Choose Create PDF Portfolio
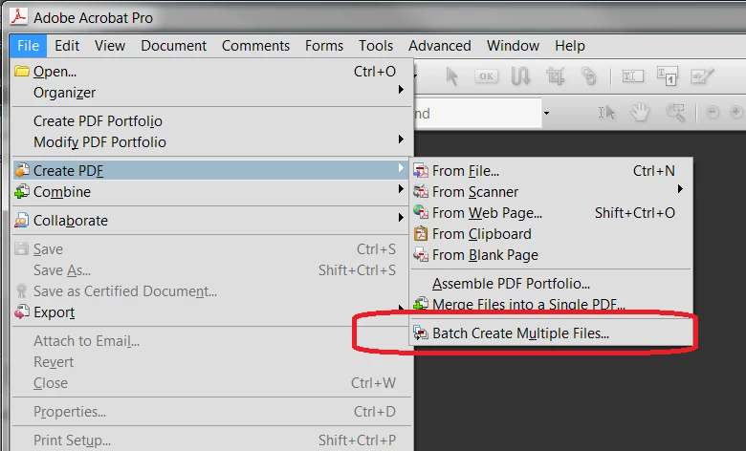This screenshot has height=451, width=746. coord(210,120)
